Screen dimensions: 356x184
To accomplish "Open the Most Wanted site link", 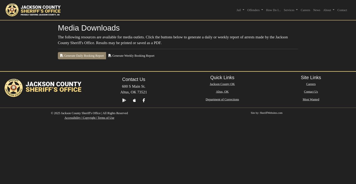I will click(311, 99).
